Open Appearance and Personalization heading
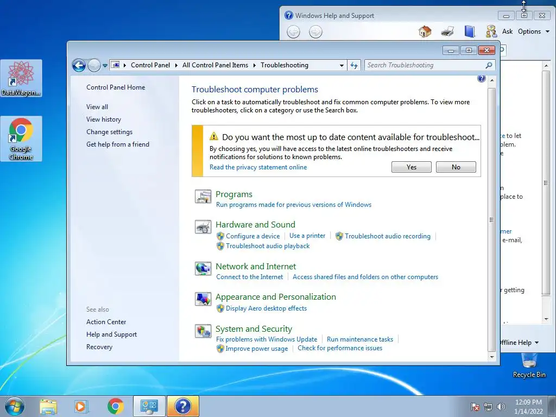 276,297
